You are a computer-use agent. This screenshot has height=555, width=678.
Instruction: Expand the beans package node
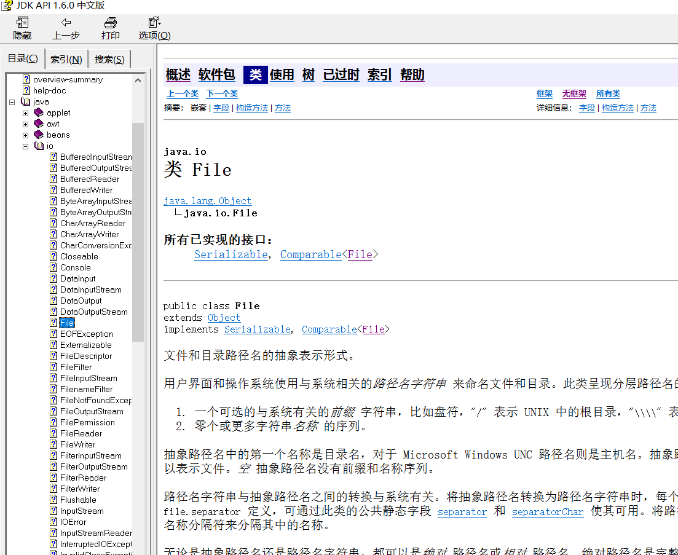click(x=26, y=135)
